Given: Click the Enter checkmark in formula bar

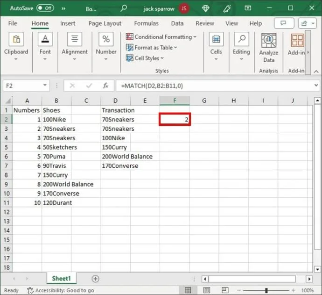Looking at the screenshot, I should pos(89,86).
